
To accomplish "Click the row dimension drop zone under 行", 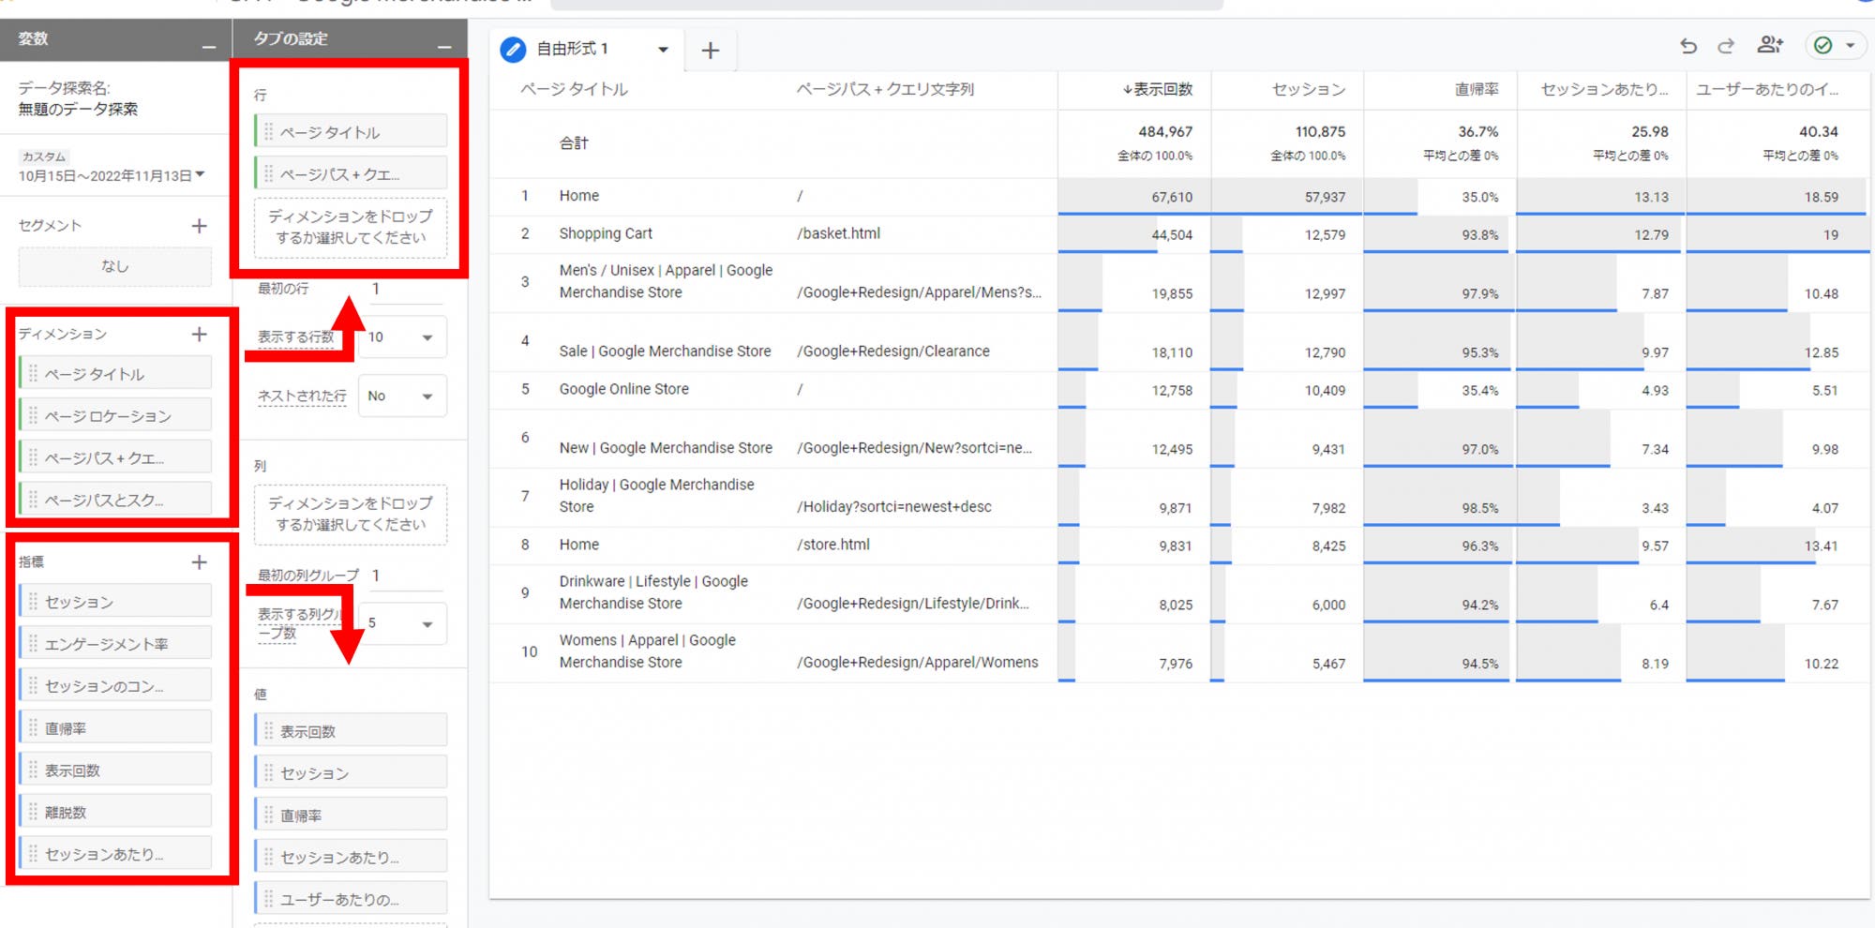I will click(349, 230).
